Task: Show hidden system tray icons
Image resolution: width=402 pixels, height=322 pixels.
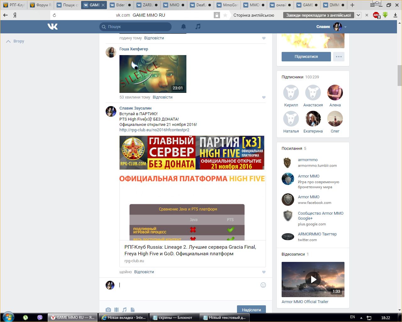Action: point(361,318)
